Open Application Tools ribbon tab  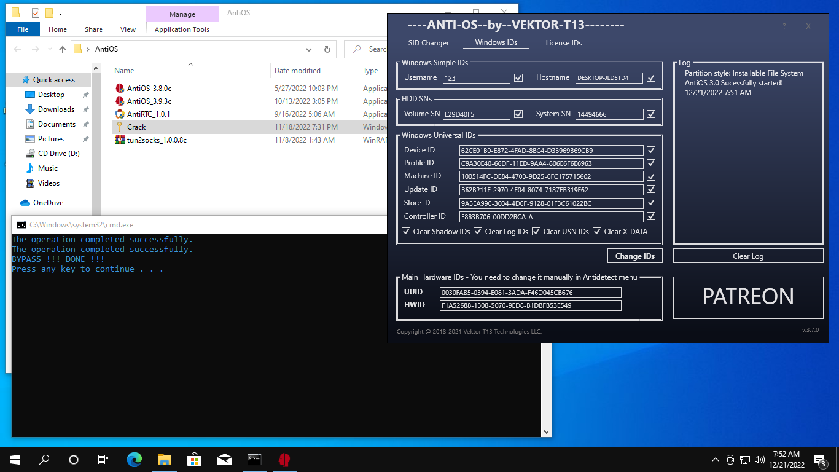[x=182, y=29]
